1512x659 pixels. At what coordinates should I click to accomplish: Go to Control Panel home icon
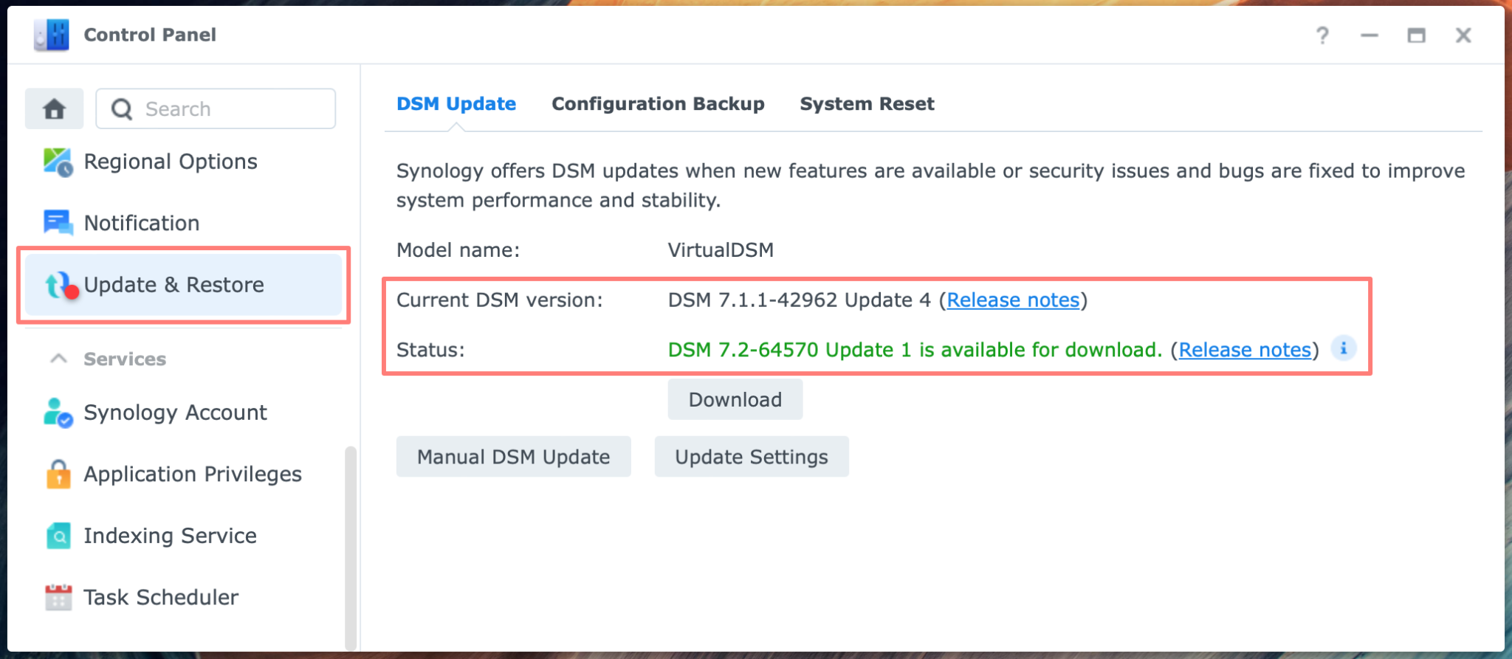click(x=54, y=109)
